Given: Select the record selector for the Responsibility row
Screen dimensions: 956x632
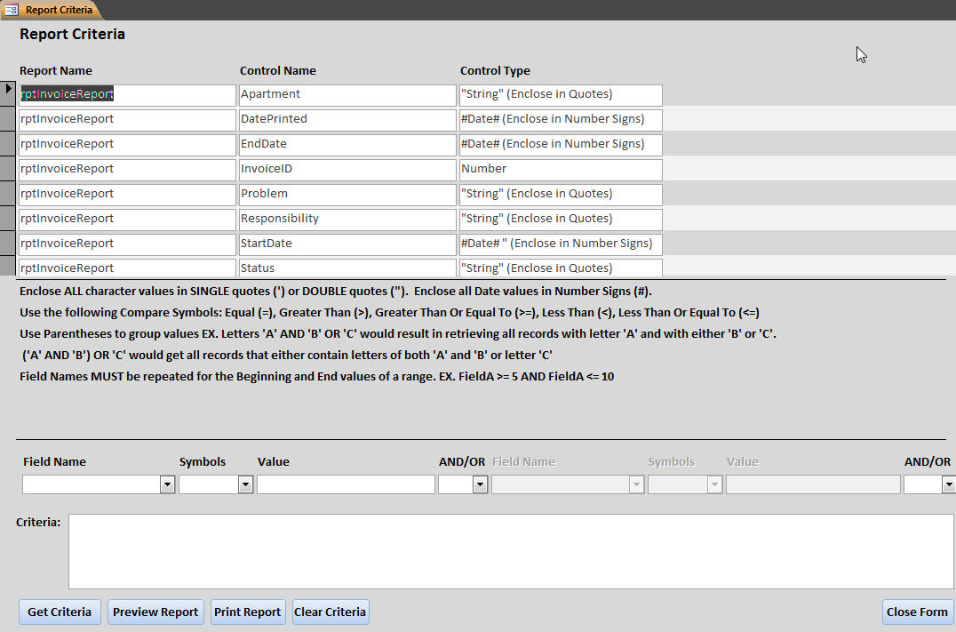Looking at the screenshot, I should coord(8,219).
